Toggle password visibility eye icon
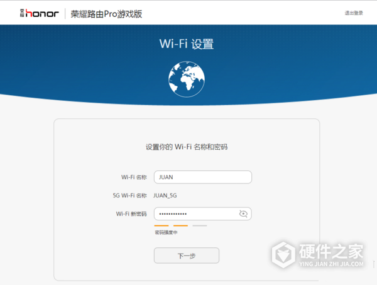This screenshot has width=377, height=285. [x=243, y=214]
